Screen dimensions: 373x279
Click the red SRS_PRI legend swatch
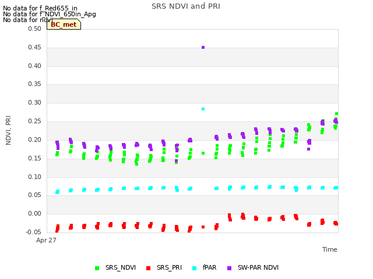coord(148,268)
